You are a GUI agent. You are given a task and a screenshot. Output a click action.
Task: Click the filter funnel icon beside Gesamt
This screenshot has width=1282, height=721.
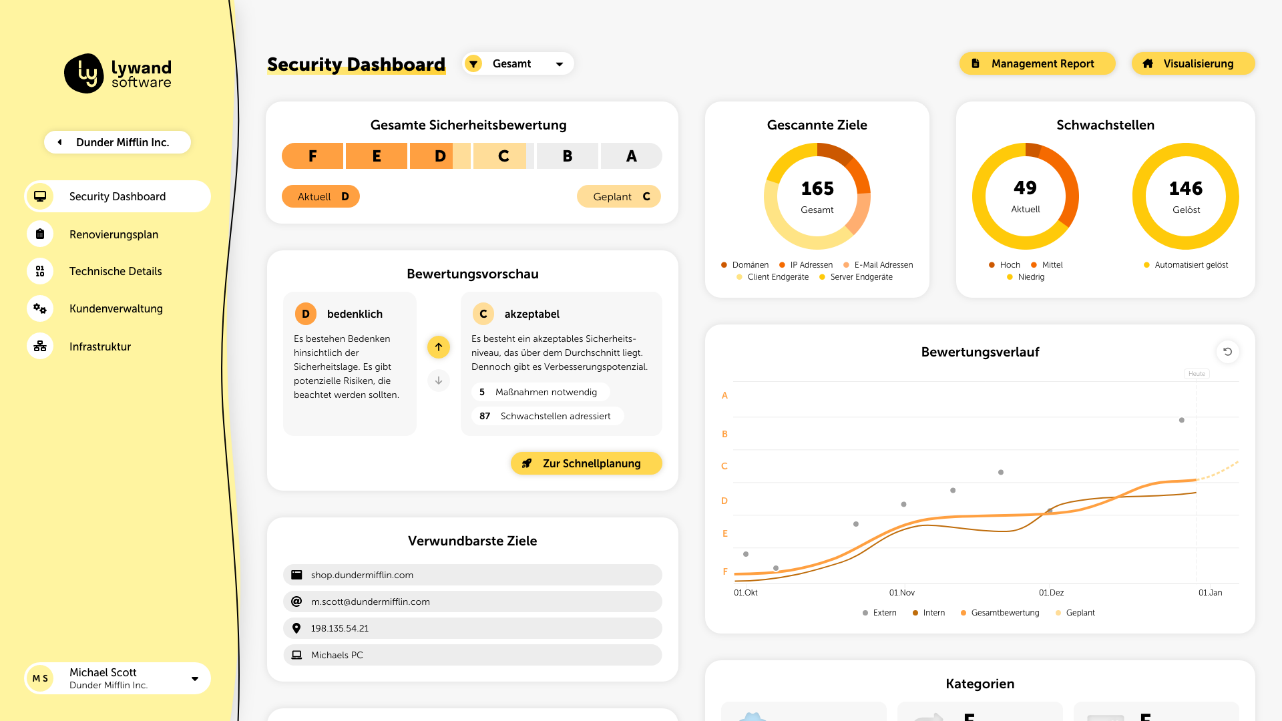473,63
